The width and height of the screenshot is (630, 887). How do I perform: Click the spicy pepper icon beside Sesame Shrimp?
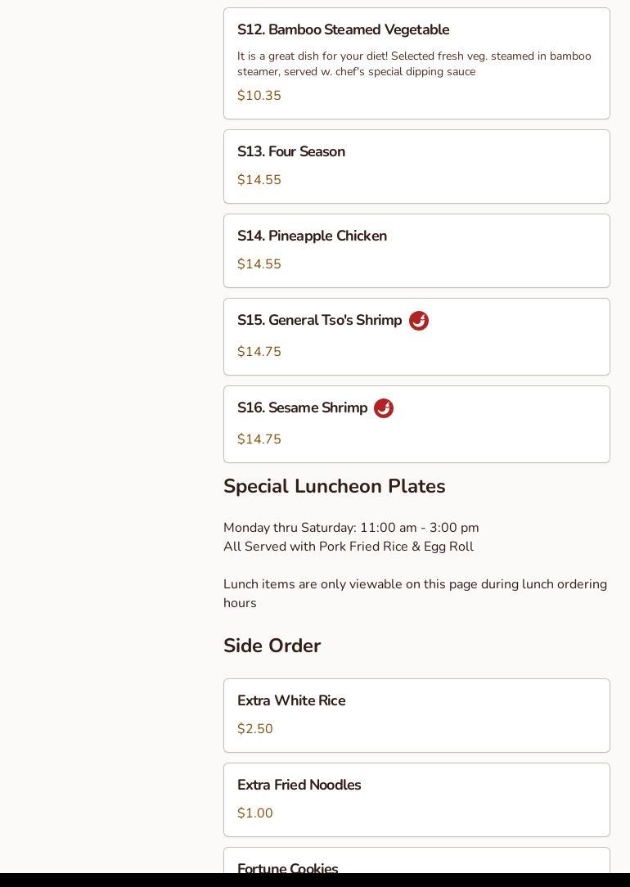click(383, 408)
